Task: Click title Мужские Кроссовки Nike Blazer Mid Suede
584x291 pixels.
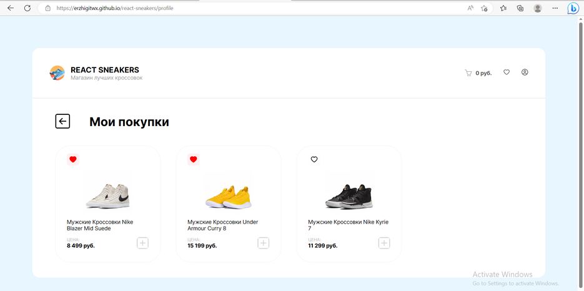Action: pyautogui.click(x=100, y=225)
